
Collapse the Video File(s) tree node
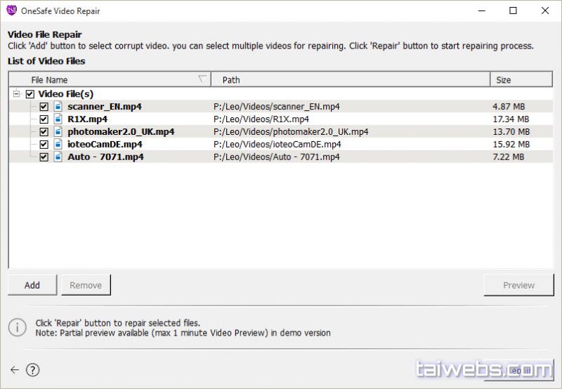coord(16,94)
